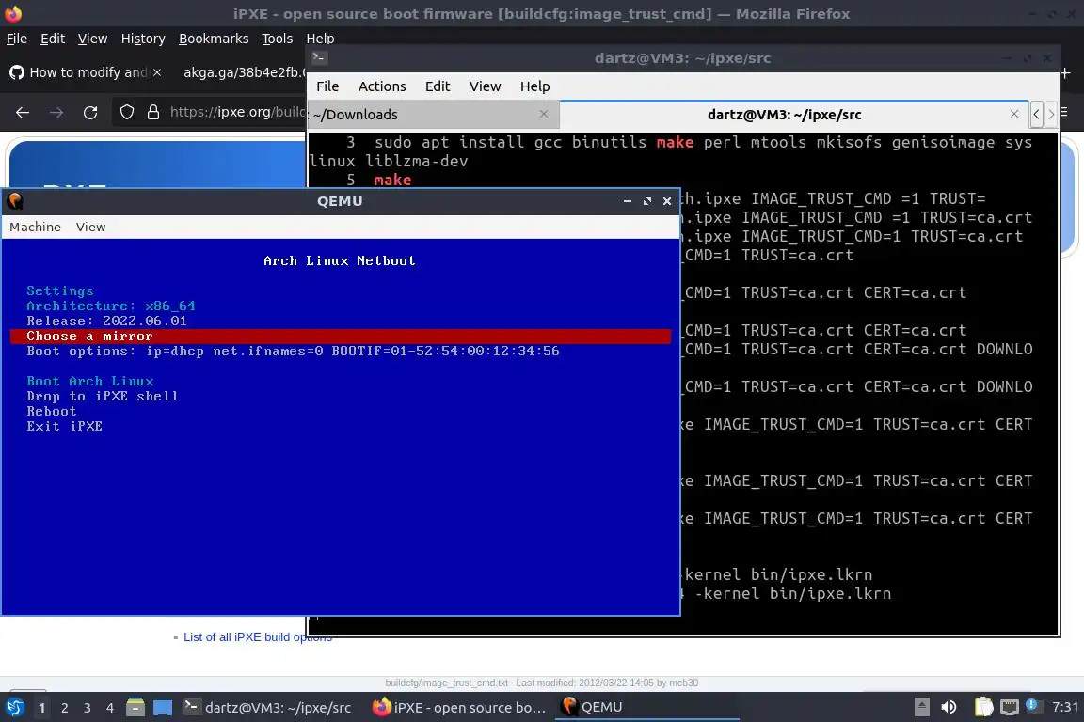1084x722 pixels.
Task: Switch to virtual desktop 2
Action: 64,708
